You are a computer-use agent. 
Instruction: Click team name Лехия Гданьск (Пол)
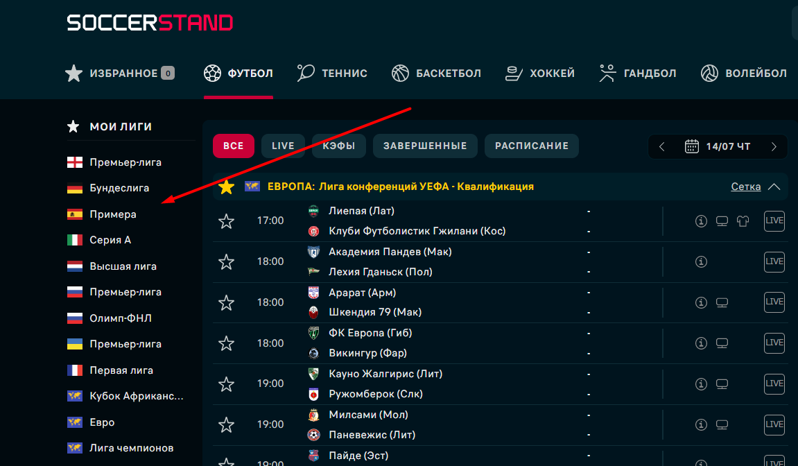point(381,272)
